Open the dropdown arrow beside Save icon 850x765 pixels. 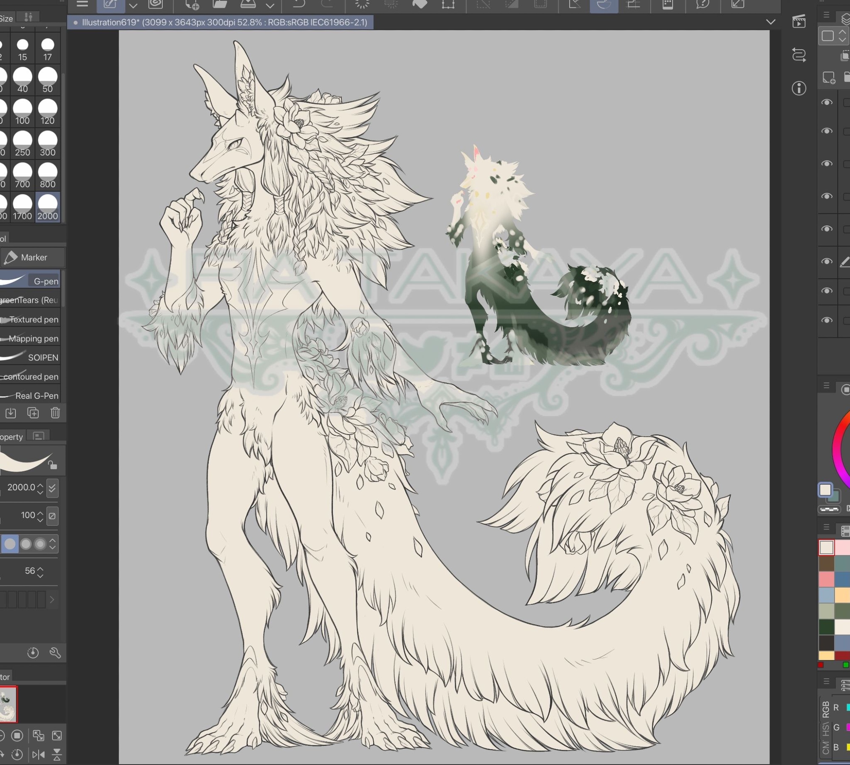point(270,6)
